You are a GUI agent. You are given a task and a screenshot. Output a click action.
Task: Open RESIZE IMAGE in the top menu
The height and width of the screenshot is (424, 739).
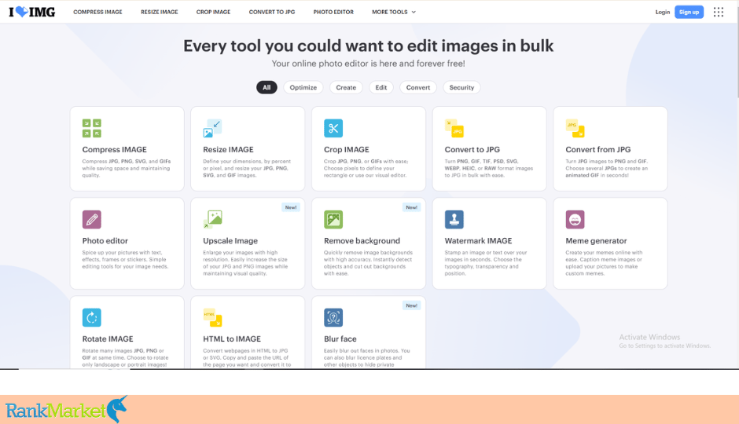[160, 13]
